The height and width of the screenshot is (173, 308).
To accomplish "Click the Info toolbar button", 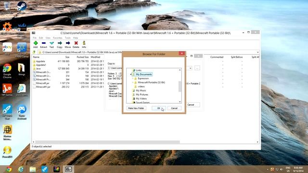I will pos(84,45).
